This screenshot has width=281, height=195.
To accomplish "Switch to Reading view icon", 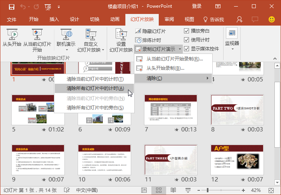I will coord(173,190).
